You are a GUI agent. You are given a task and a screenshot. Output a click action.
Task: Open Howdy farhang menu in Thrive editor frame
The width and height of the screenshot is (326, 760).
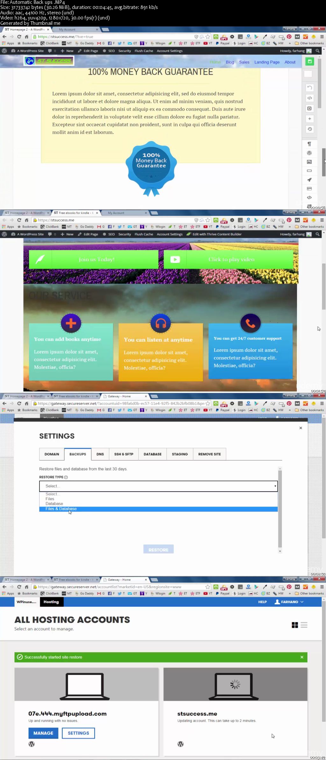tap(296, 51)
